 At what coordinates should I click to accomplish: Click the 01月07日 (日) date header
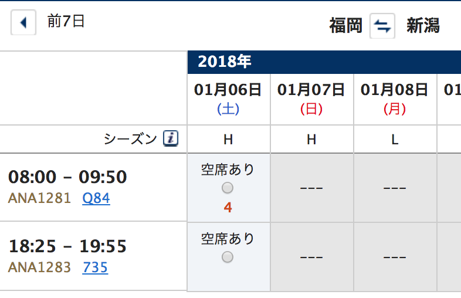(311, 99)
